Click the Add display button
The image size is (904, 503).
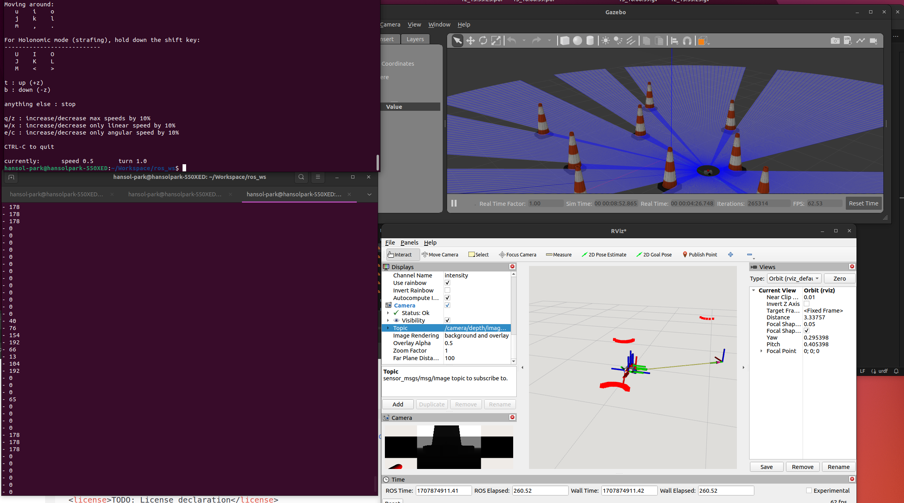(398, 404)
